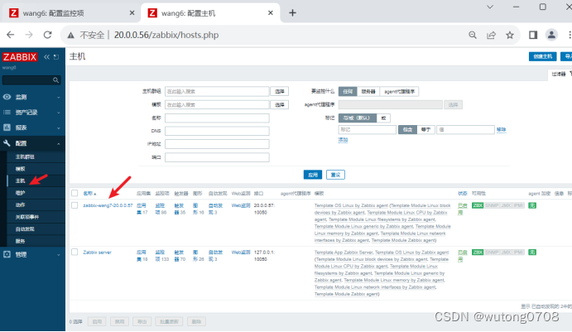Open the zabbix-wang7-20.0.0.57 host link

pyautogui.click(x=108, y=205)
